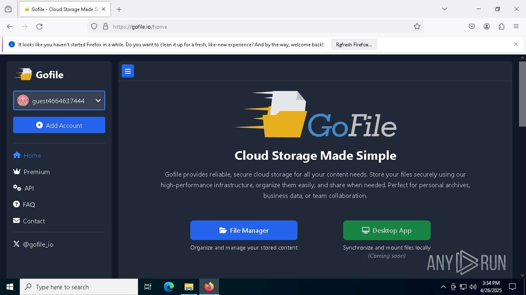Screen dimensions: 526x295
Task: Click the scrollbar down arrow
Action: (x=523, y=275)
